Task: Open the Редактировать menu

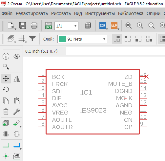Action: coord(32,14)
